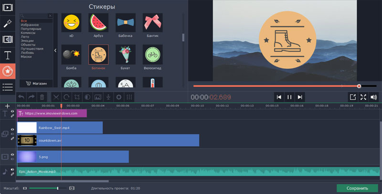The height and width of the screenshot is (194, 382).
Task: Add a new track with plus icon
Action: [x=7, y=106]
